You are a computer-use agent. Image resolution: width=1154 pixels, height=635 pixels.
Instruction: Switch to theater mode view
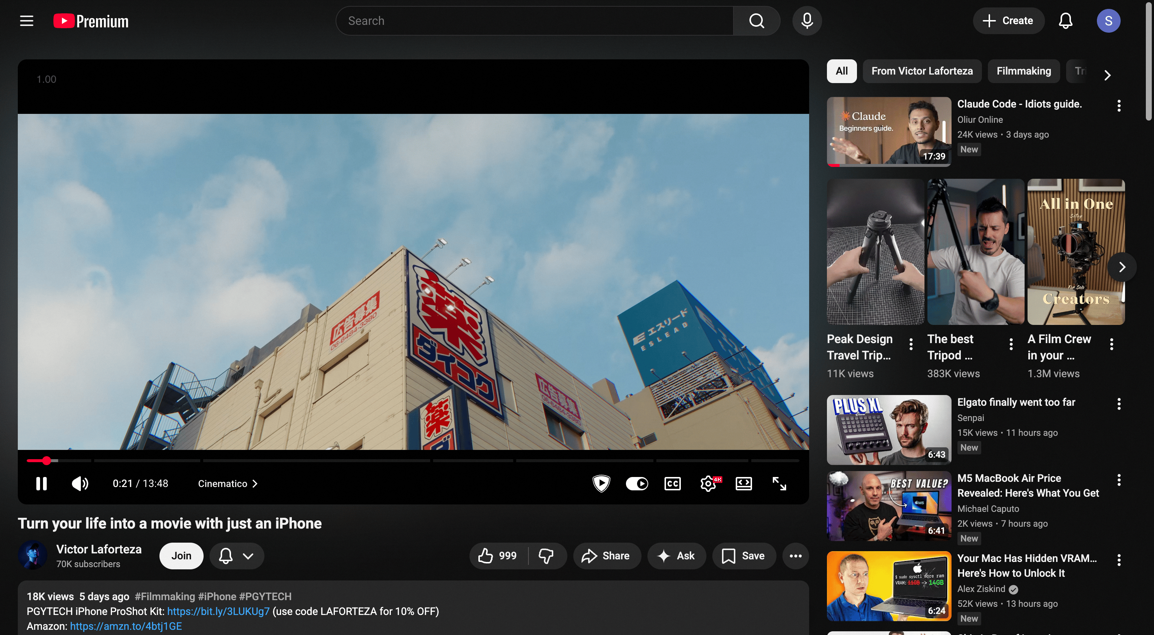coord(743,484)
